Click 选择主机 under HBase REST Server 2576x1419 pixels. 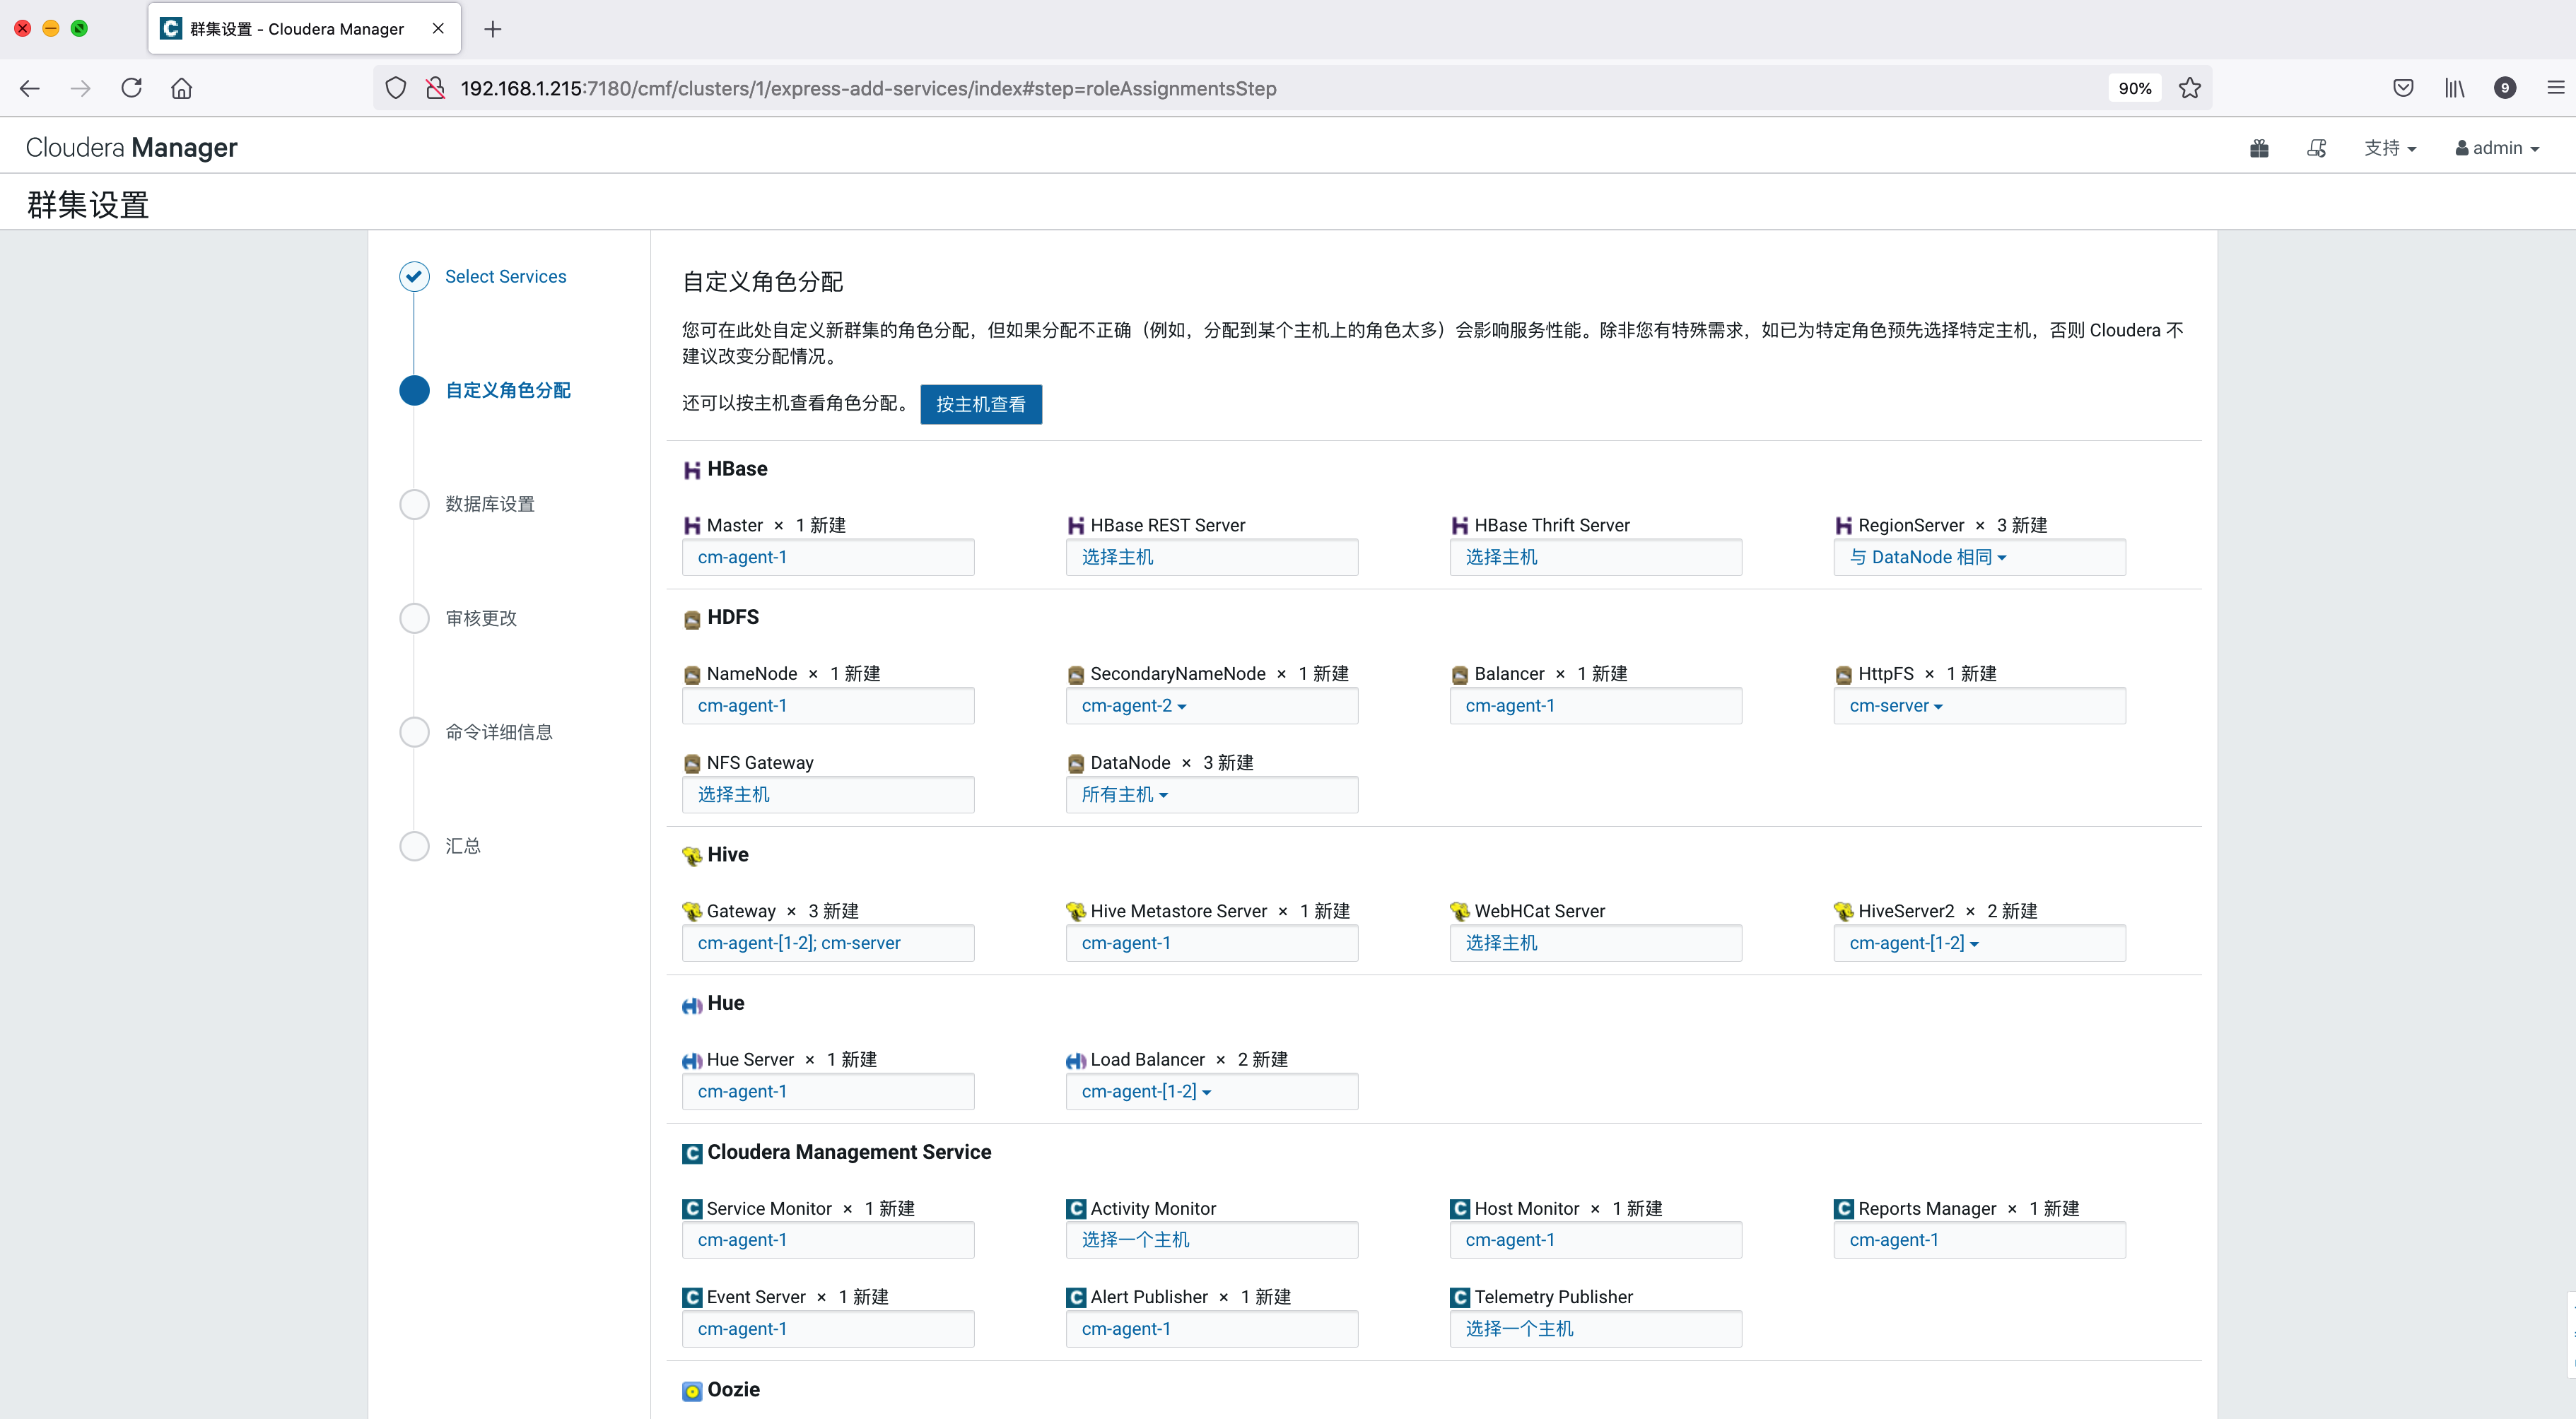(1117, 557)
